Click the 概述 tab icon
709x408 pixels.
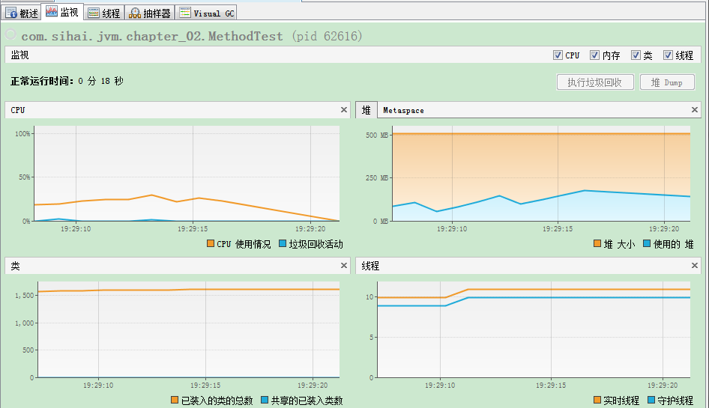(10, 13)
